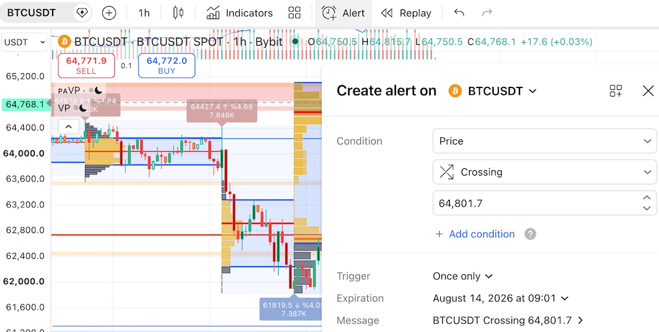
Task: Click the plus icon to add symbol
Action: click(x=109, y=13)
